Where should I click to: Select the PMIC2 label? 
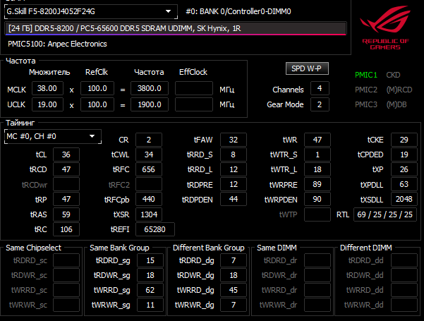tap(366, 90)
